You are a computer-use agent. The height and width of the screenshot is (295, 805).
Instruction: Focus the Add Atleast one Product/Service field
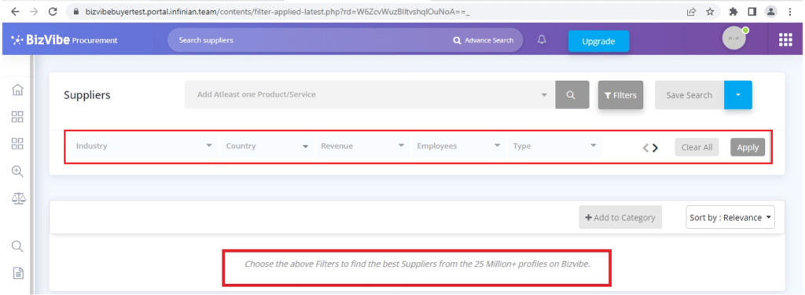(x=369, y=94)
